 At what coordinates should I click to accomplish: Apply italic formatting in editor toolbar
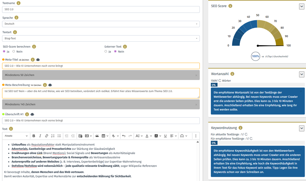coord(40,136)
